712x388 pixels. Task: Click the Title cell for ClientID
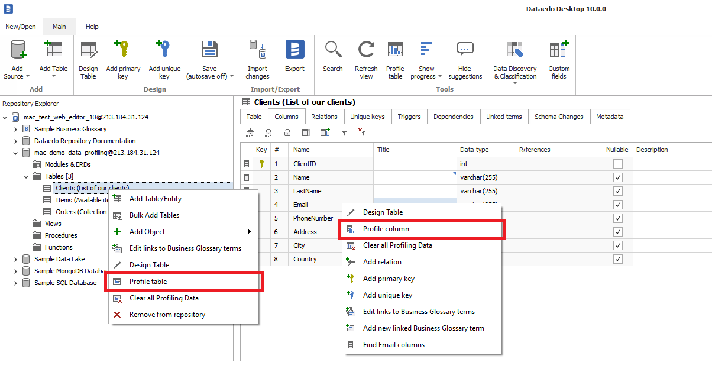tap(415, 164)
